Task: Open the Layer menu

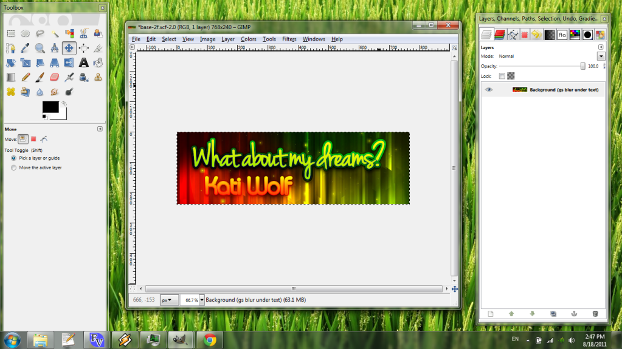Action: pos(227,39)
